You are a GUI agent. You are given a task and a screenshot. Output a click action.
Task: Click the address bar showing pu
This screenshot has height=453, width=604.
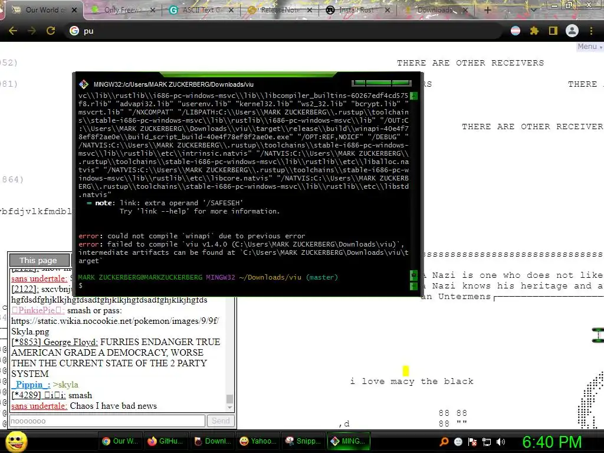285,31
